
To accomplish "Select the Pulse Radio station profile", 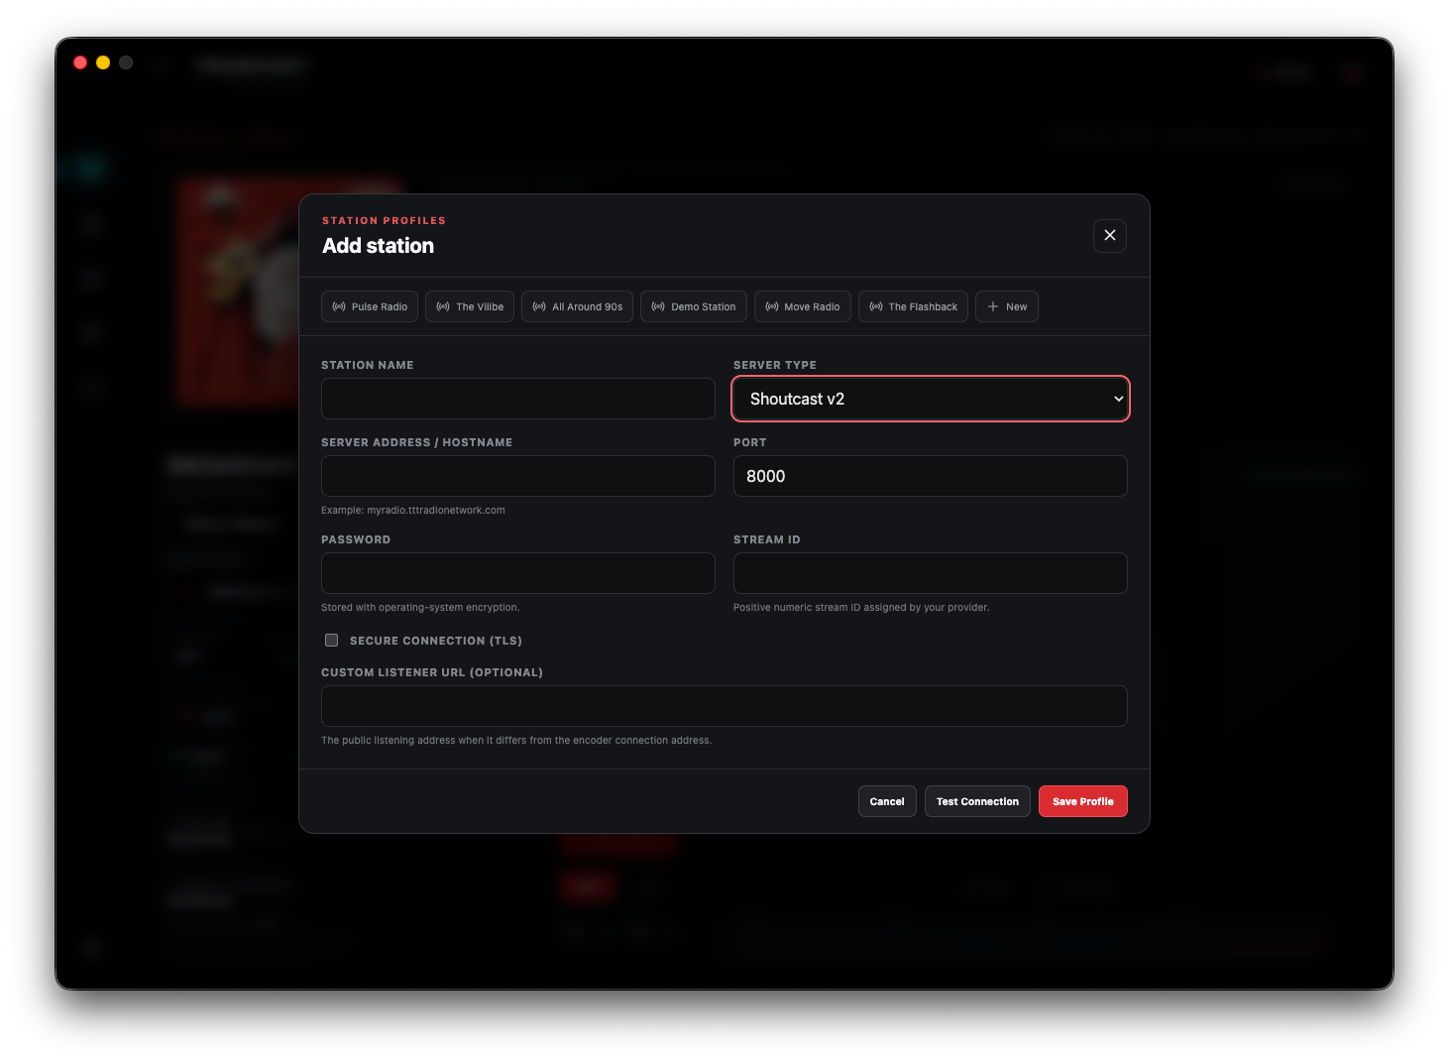I will tap(370, 306).
